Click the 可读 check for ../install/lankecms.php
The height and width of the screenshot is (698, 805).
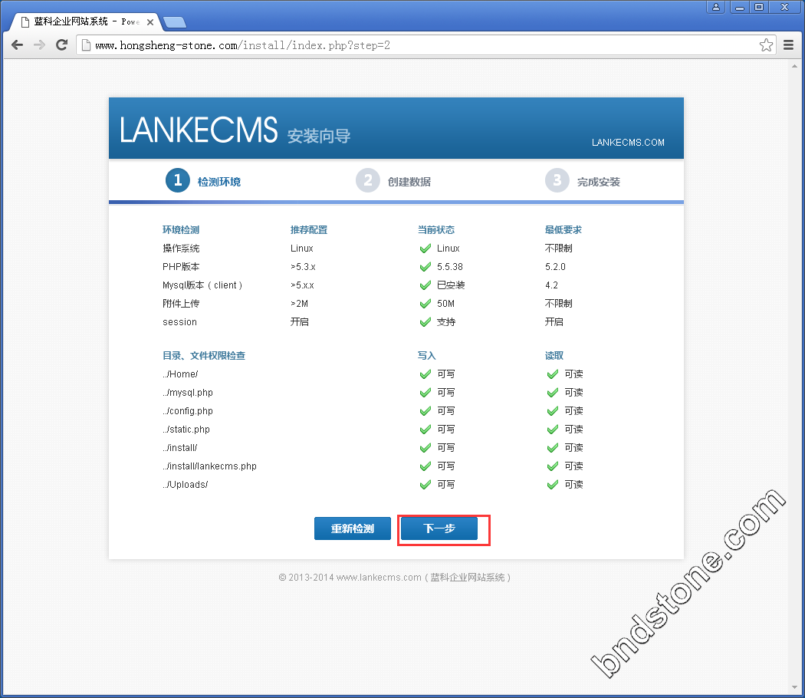coord(553,466)
